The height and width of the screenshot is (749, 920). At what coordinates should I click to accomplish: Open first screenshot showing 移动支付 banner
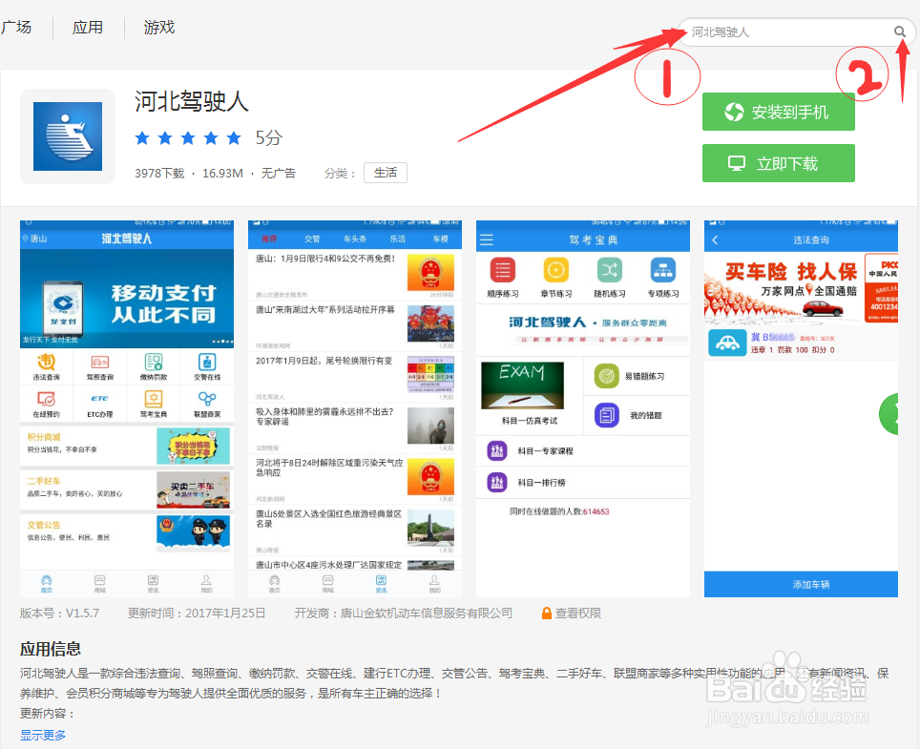127,408
